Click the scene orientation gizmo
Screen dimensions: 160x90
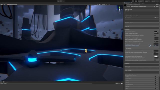(x=119, y=9)
